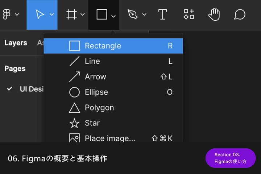Image resolution: width=261 pixels, height=174 pixels.
Task: Select the Comment tool
Action: tap(240, 14)
